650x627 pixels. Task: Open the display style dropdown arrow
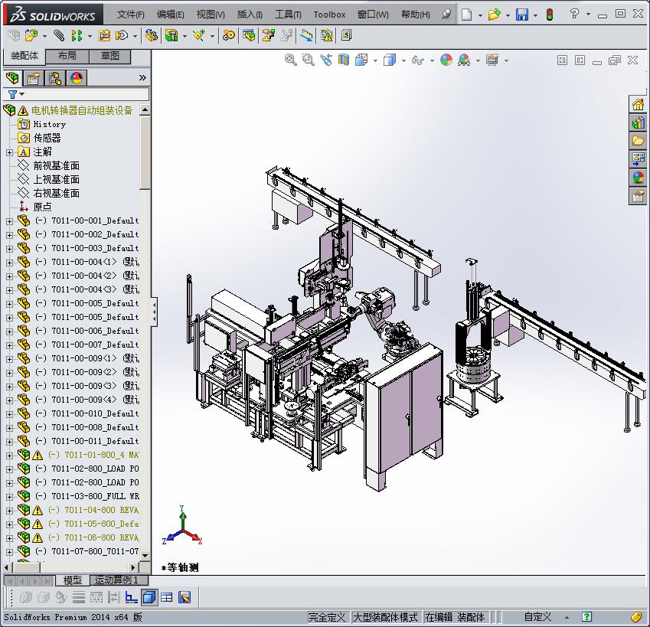coord(403,60)
